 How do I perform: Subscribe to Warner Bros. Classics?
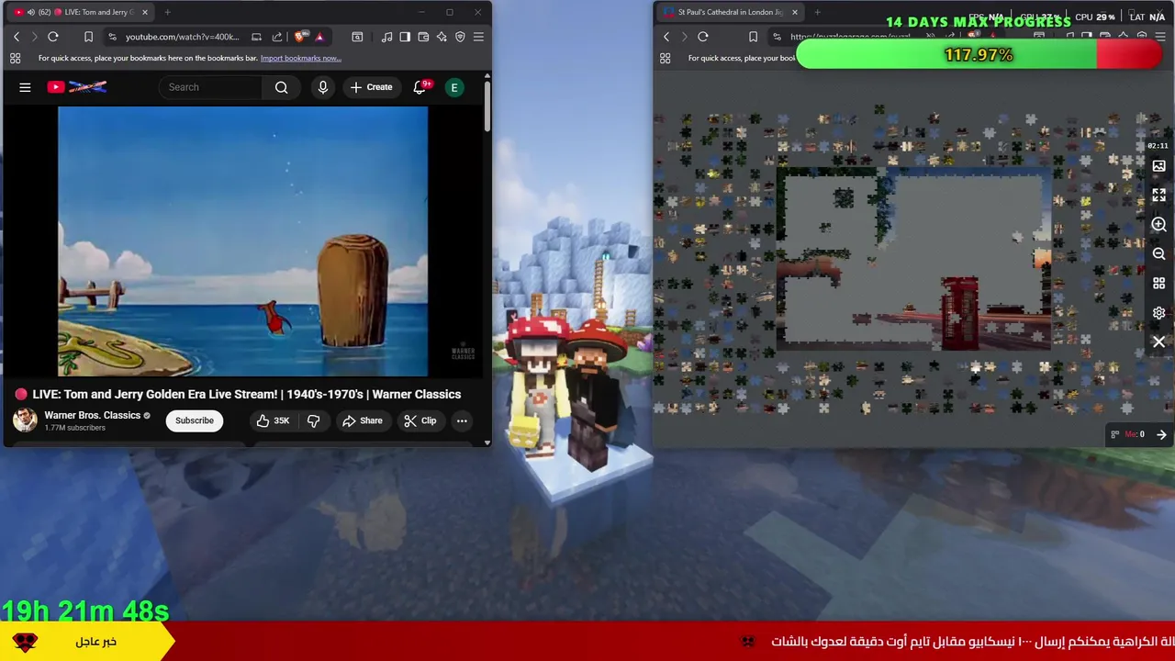click(x=195, y=420)
